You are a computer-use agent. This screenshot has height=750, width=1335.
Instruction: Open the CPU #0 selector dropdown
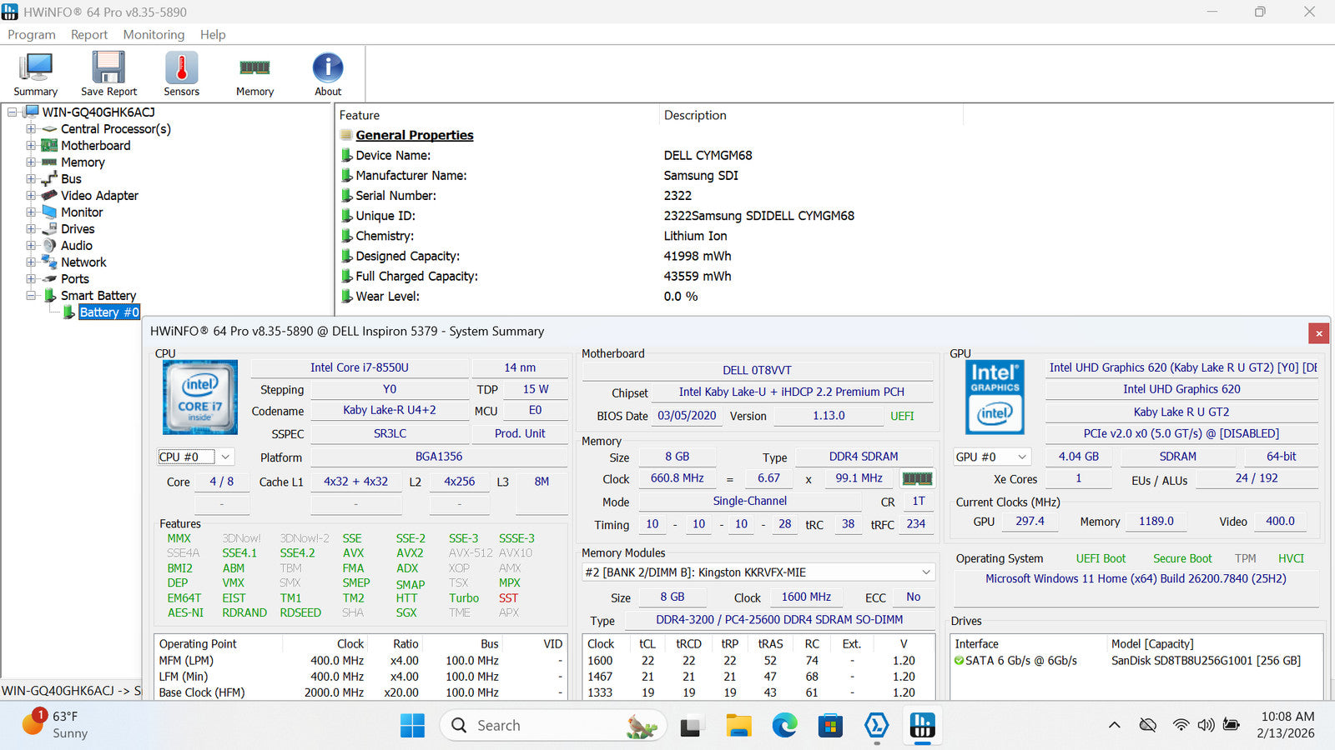click(x=196, y=457)
